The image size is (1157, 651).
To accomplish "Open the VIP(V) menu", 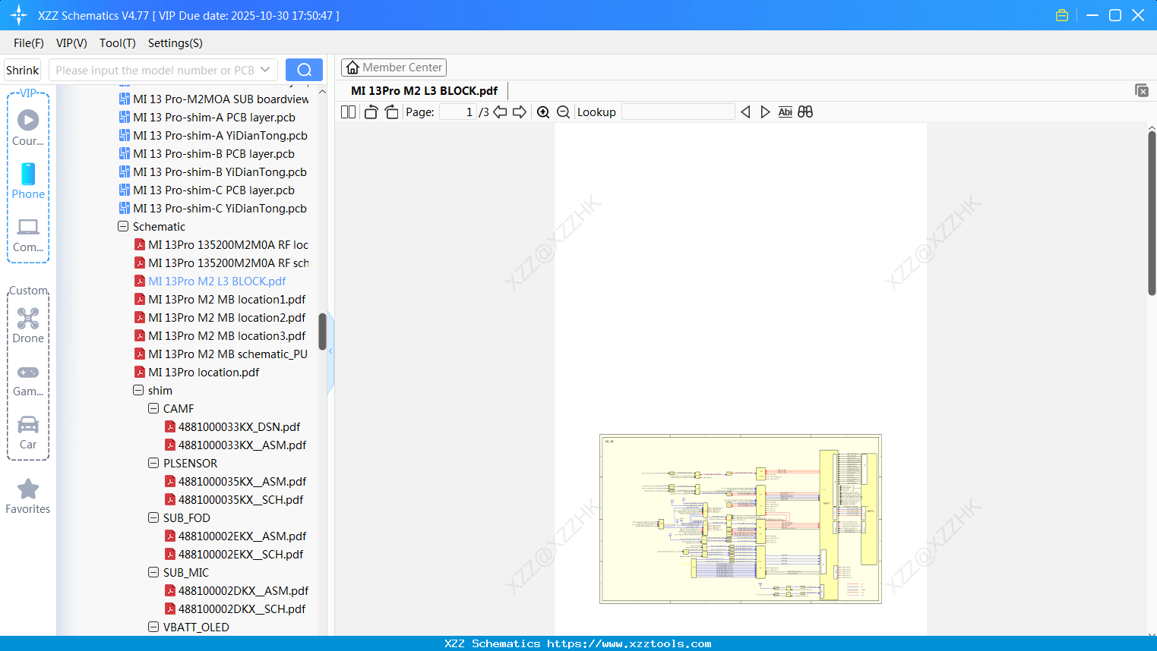I will click(x=71, y=43).
